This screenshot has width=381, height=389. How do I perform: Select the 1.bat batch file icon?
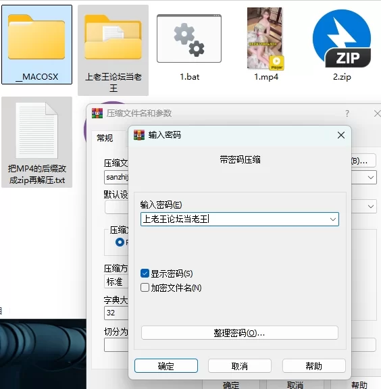(x=189, y=38)
